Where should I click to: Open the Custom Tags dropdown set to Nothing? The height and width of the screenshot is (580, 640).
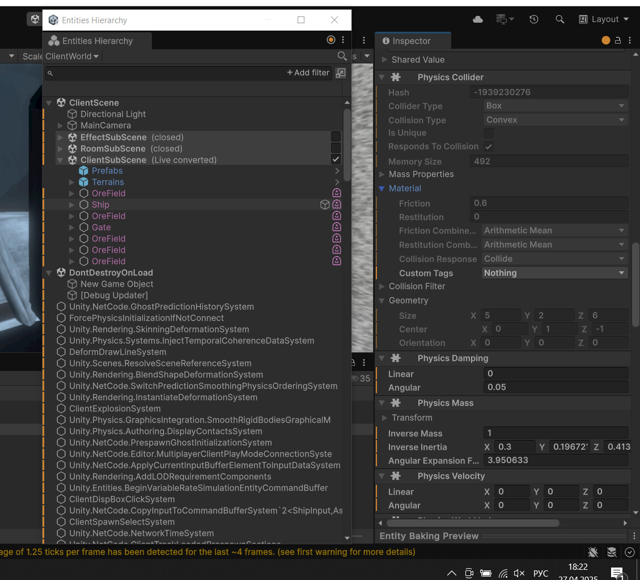(554, 272)
